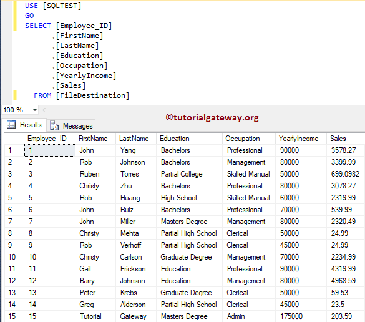Viewport: 365px width, 322px height.
Task: Click the cell 'Carlson' in LastName
Action: pos(136,257)
